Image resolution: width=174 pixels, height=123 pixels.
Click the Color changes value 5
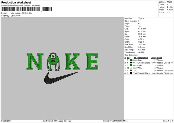tap(139, 21)
